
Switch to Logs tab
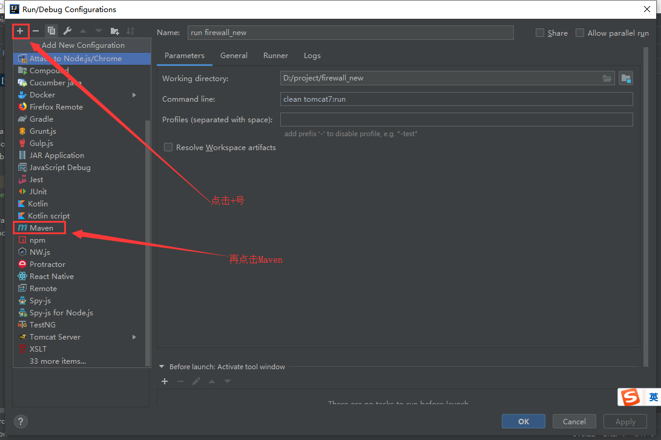tap(312, 56)
